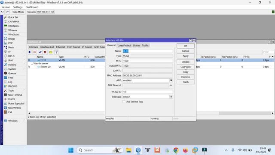Toggle Safe Mode button
275x155 pixels.
pos(18,12)
